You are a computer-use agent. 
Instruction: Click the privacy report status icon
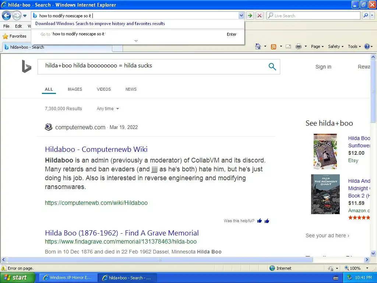(331, 268)
